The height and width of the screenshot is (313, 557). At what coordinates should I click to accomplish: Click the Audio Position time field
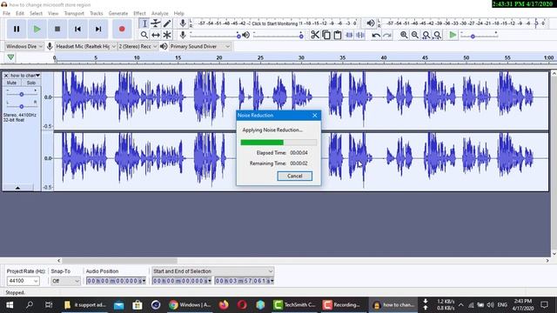click(x=116, y=281)
